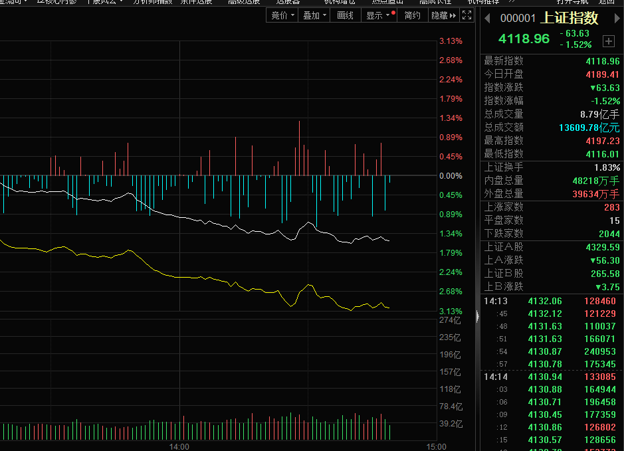Click the 14:00 time axis marker

click(179, 446)
